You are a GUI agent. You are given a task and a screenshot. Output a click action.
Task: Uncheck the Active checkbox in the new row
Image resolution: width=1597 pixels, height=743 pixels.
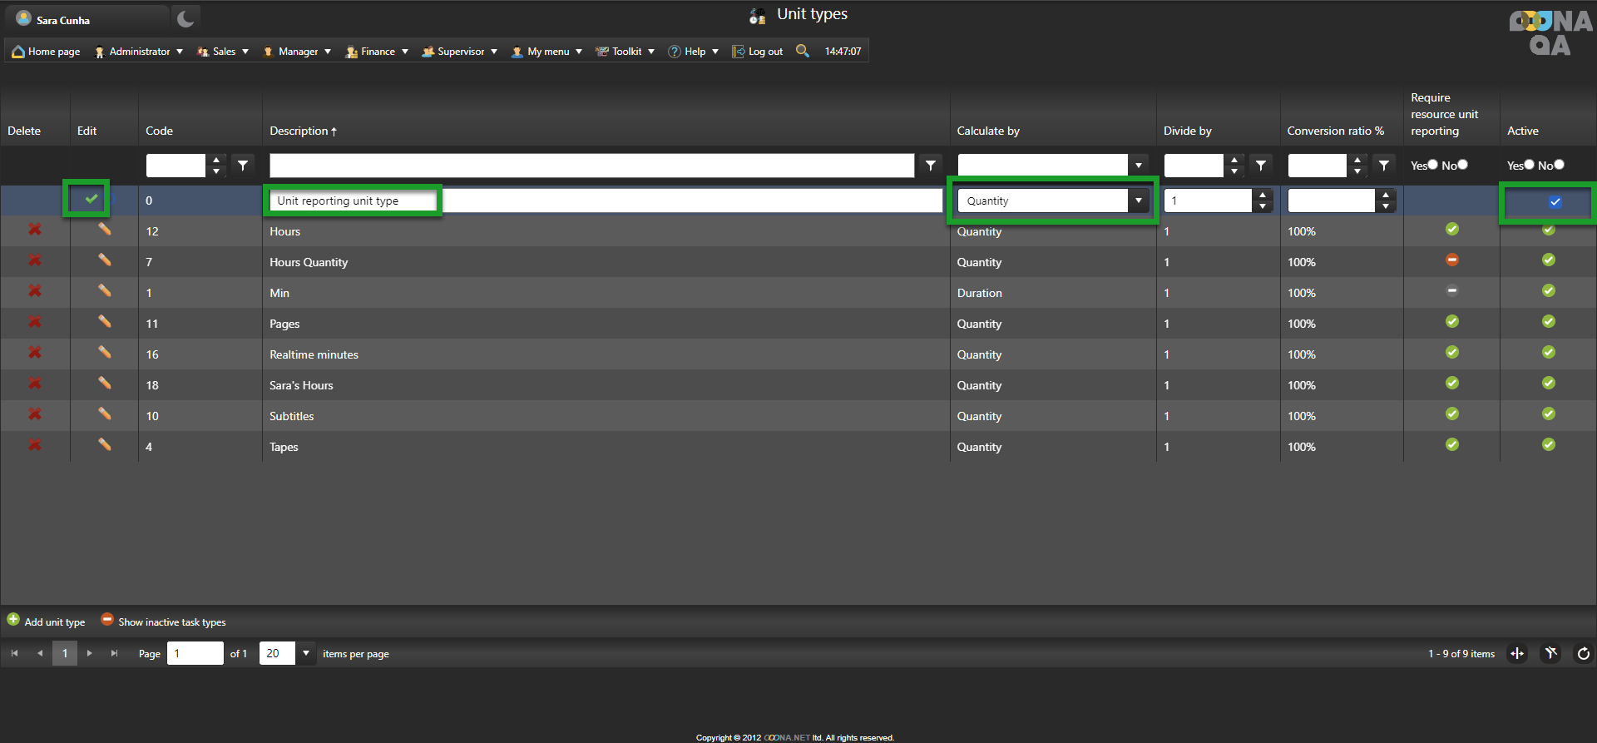[1555, 201]
